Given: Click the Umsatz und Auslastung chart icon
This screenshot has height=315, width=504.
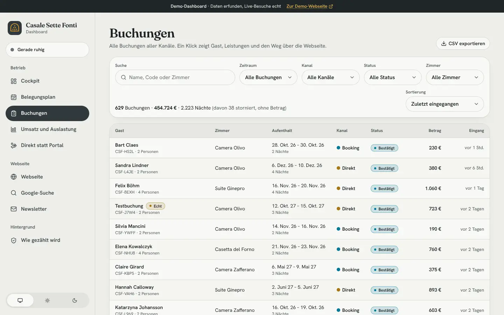Looking at the screenshot, I should point(14,129).
